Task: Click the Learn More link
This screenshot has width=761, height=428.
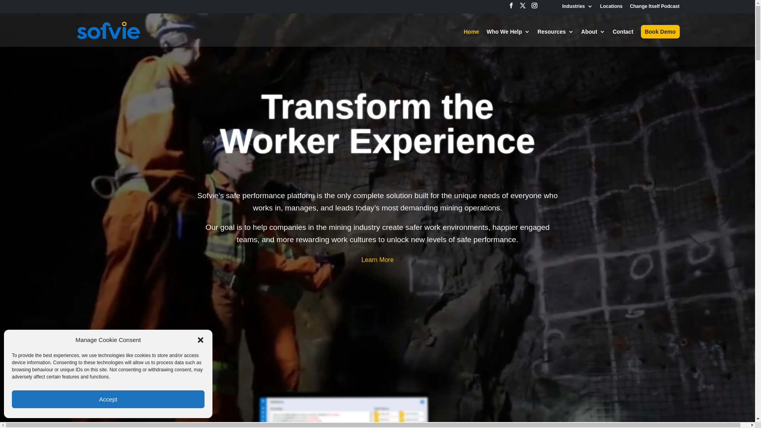Action: 377,260
